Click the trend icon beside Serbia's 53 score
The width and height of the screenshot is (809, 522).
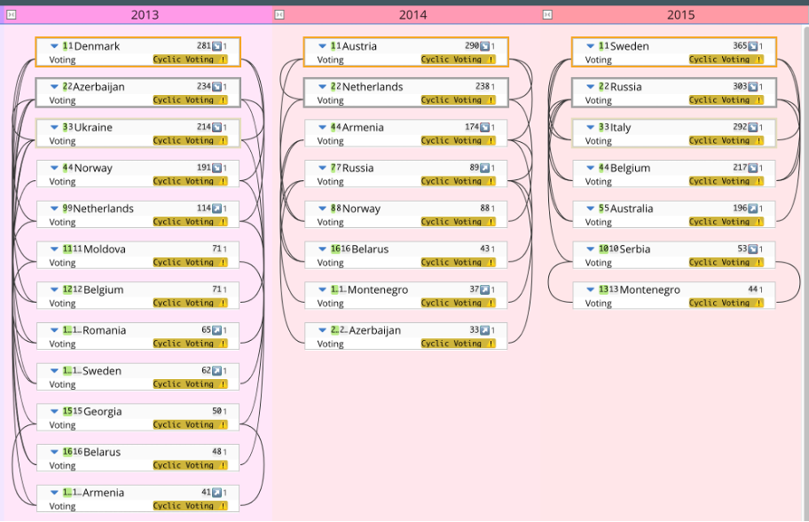[x=753, y=249]
